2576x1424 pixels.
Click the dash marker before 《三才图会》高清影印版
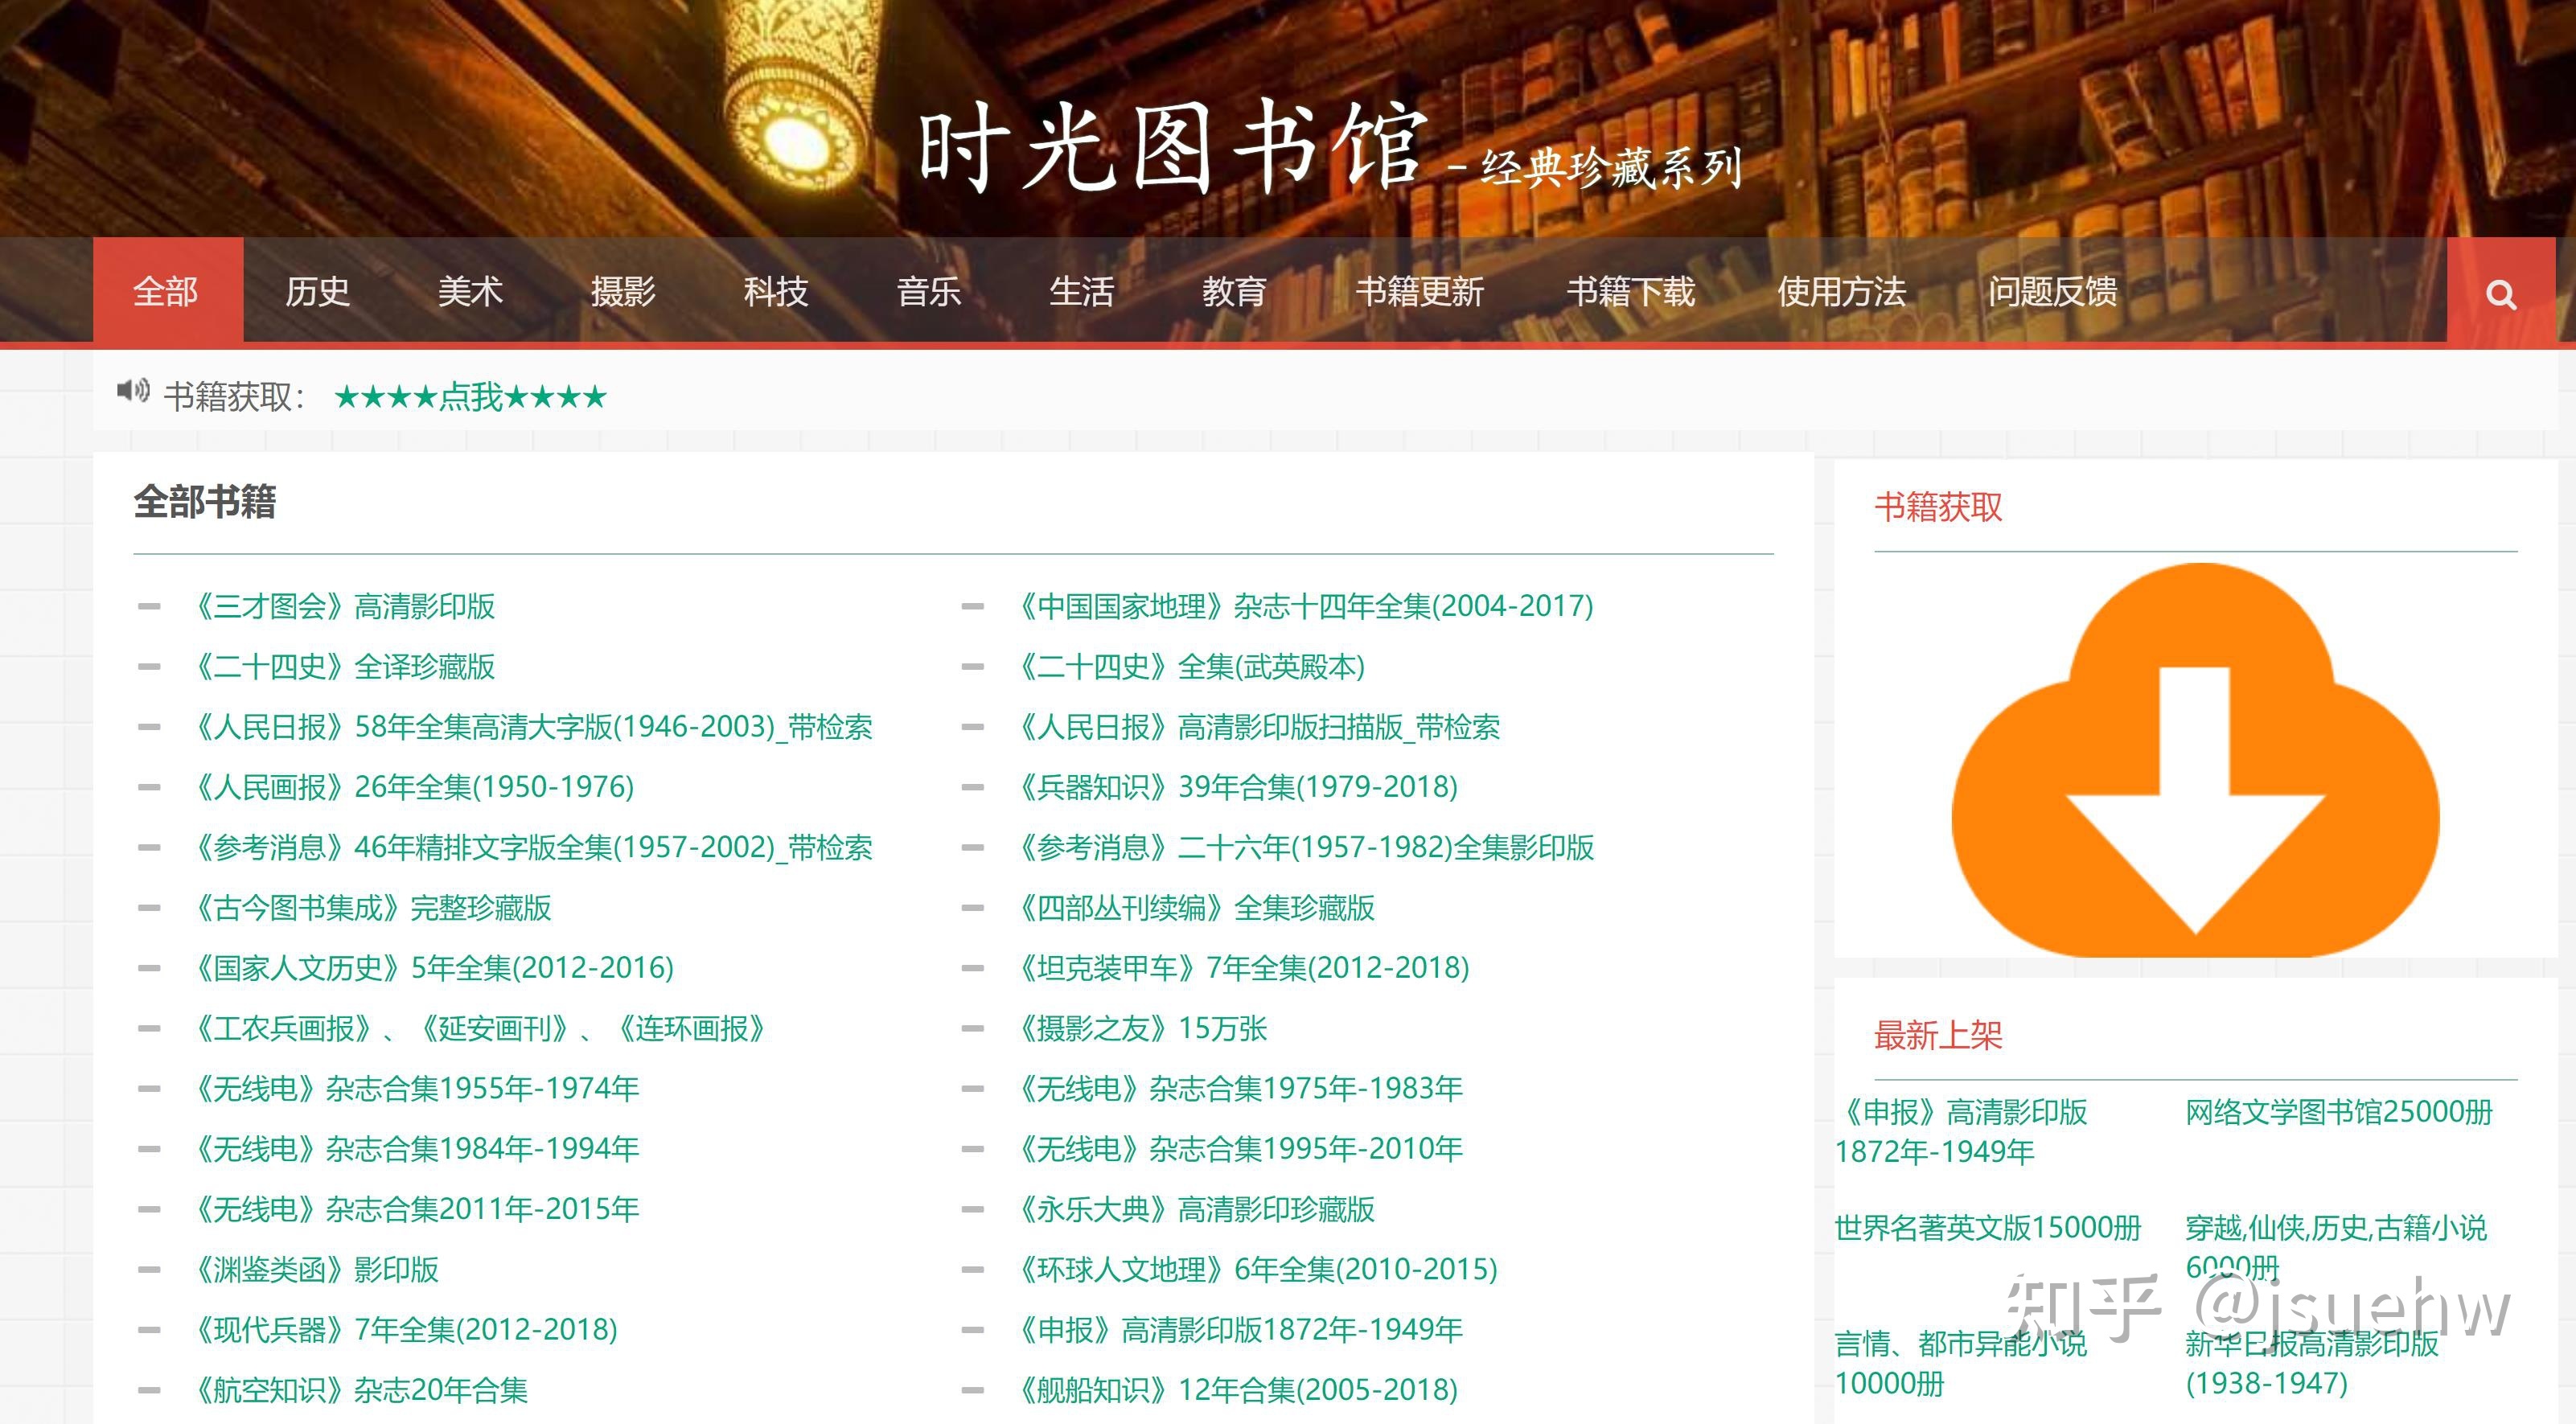[x=149, y=607]
